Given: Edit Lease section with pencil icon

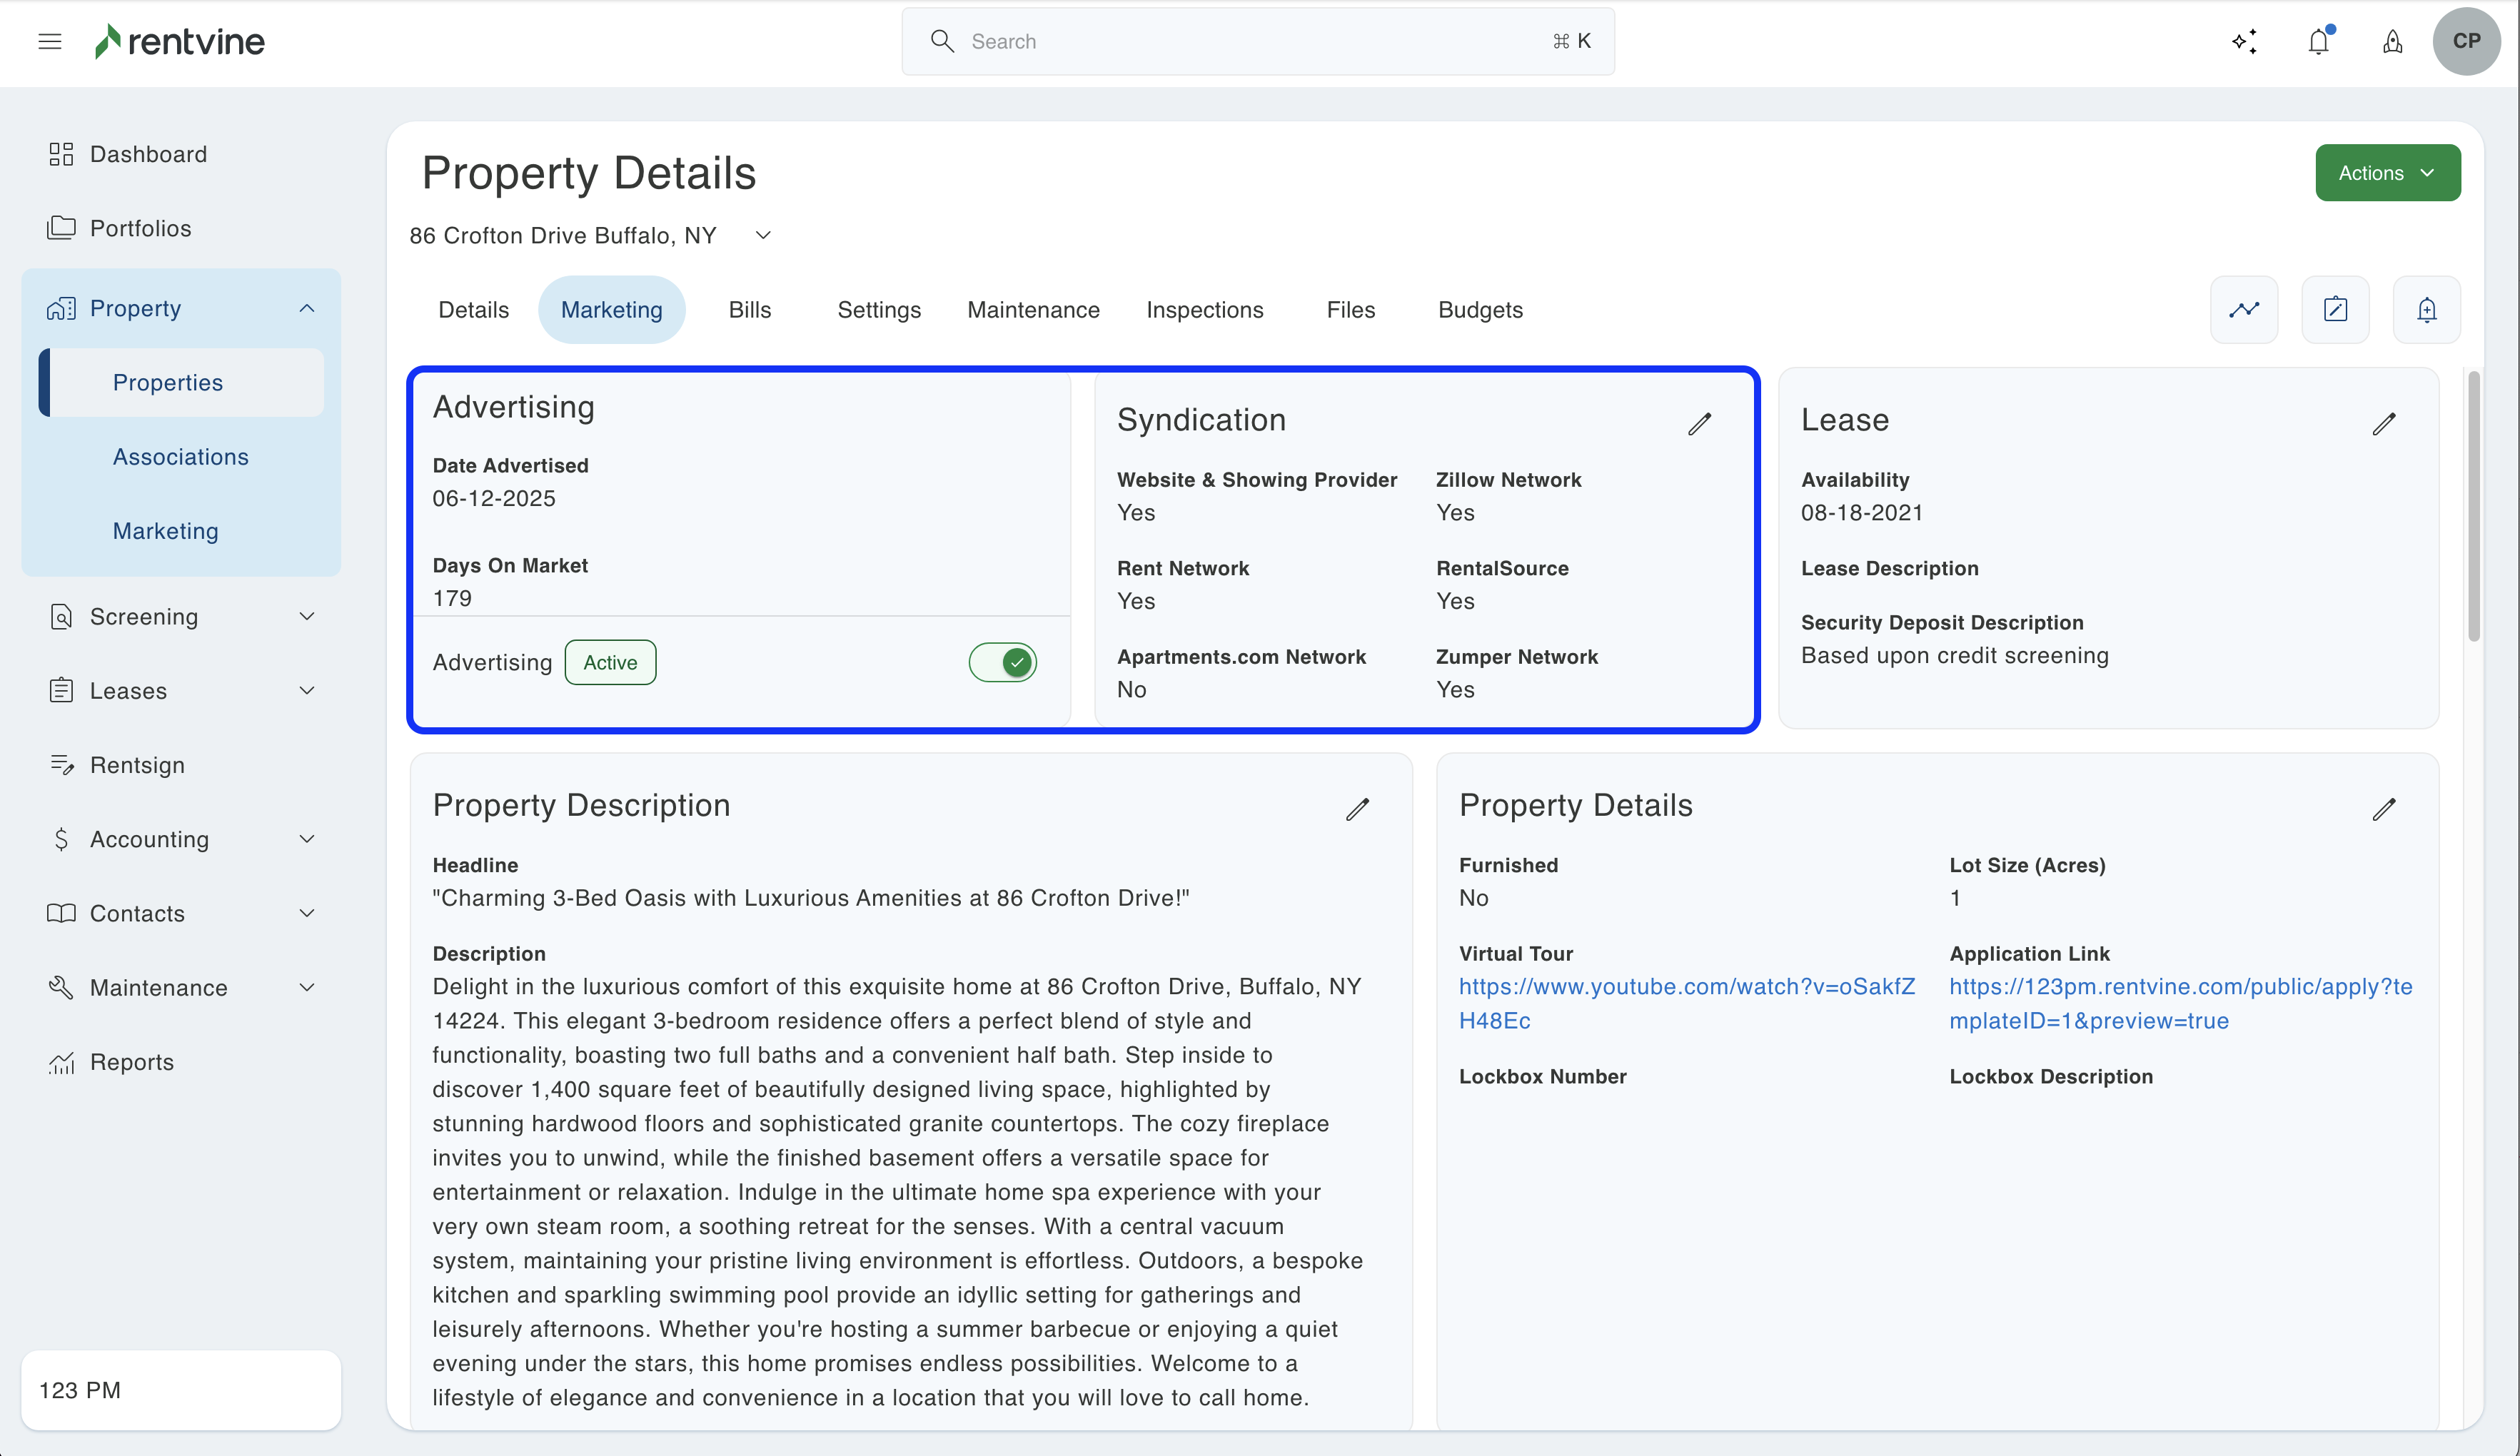Looking at the screenshot, I should (2384, 423).
